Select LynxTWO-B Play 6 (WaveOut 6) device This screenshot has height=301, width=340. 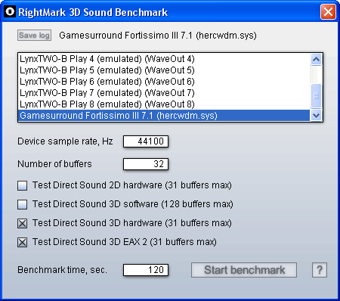164,82
